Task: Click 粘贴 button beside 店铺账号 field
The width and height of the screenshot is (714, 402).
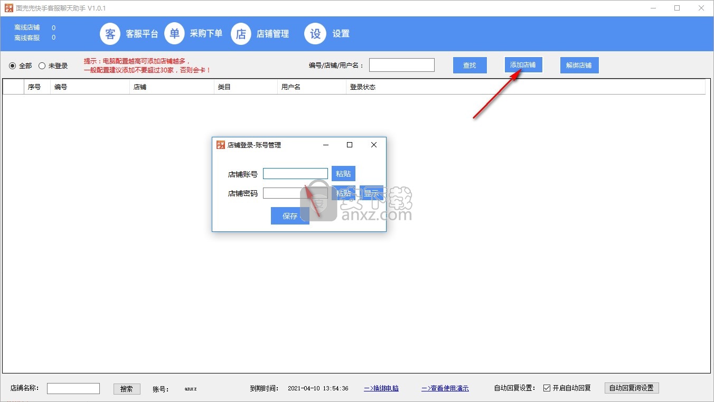Action: pos(343,174)
